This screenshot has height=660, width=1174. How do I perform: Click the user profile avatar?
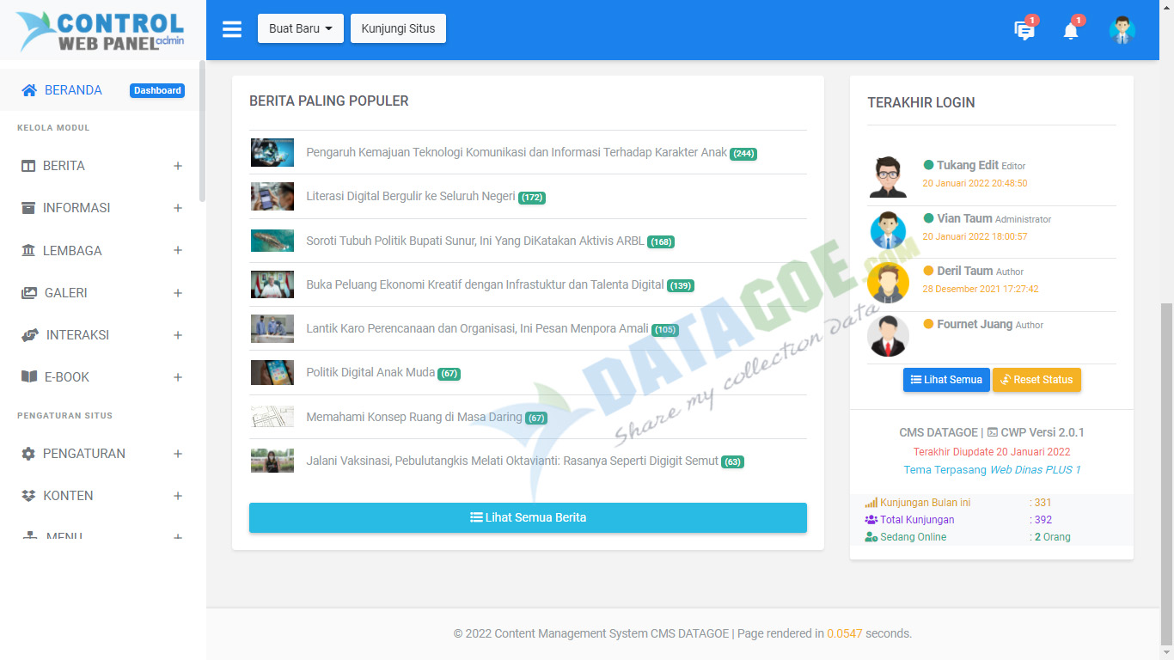point(1122,30)
